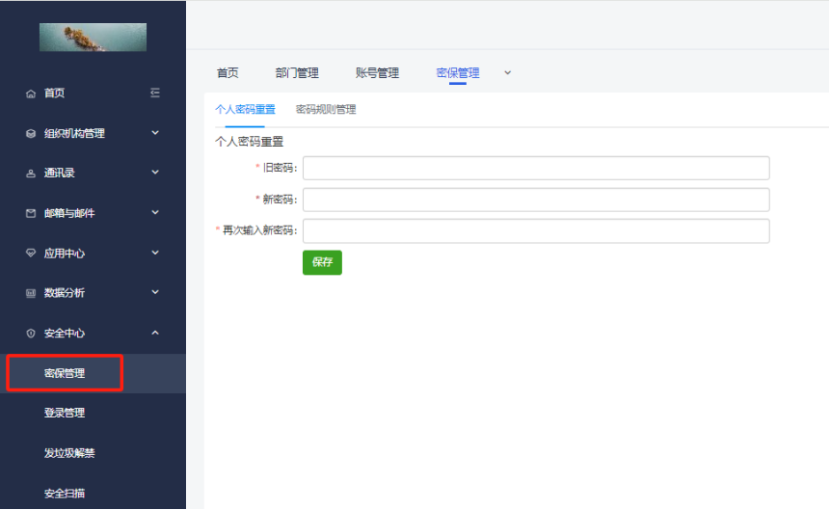Click the 数据分析 menu label

64,293
